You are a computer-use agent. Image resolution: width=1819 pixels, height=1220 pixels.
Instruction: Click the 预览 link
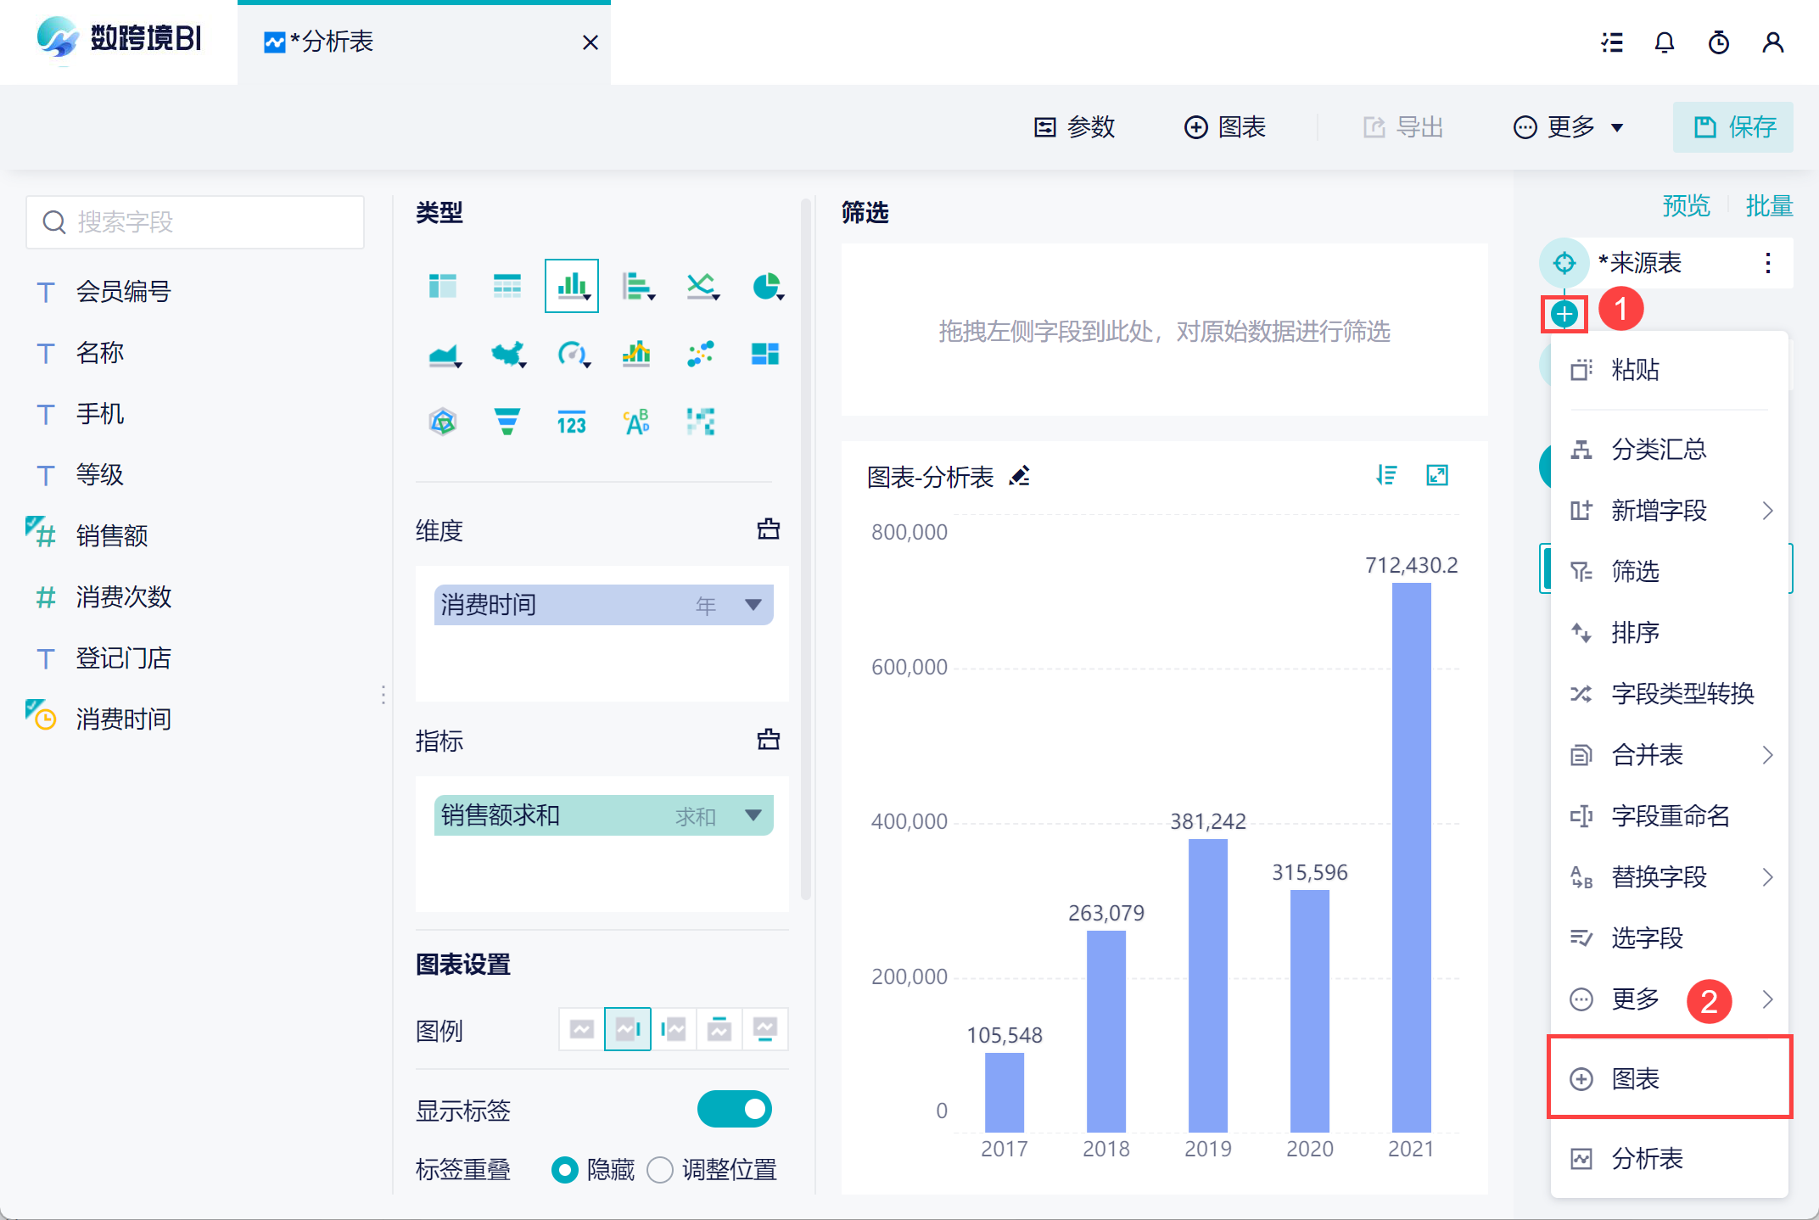(1686, 206)
